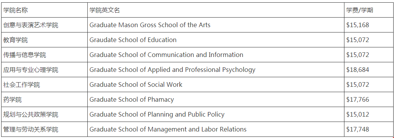Image resolution: width=394 pixels, height=138 pixels.
Task: Select the 规划与公共政策学院 cell
Action: tap(45, 114)
